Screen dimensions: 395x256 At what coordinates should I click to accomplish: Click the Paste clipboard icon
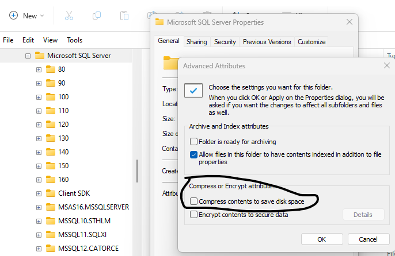pyautogui.click(x=124, y=15)
